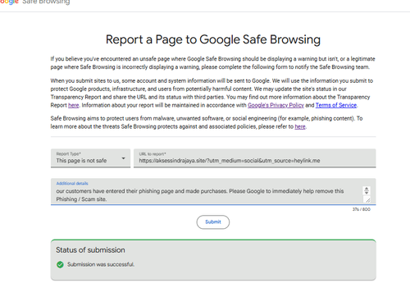Click the 'Submission was successful.' text
Viewport: 410px width, 297px height.
pos(101,264)
